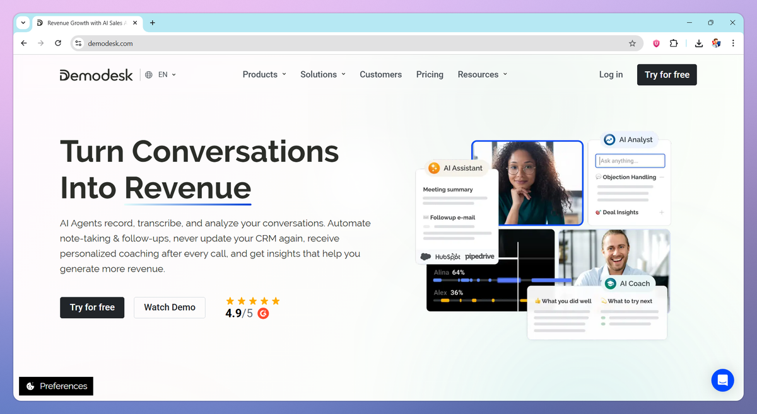Open the chat support bubble

coord(722,380)
